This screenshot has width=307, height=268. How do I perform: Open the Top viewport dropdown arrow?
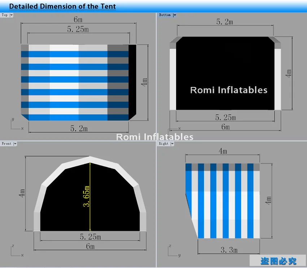pyautogui.click(x=11, y=15)
